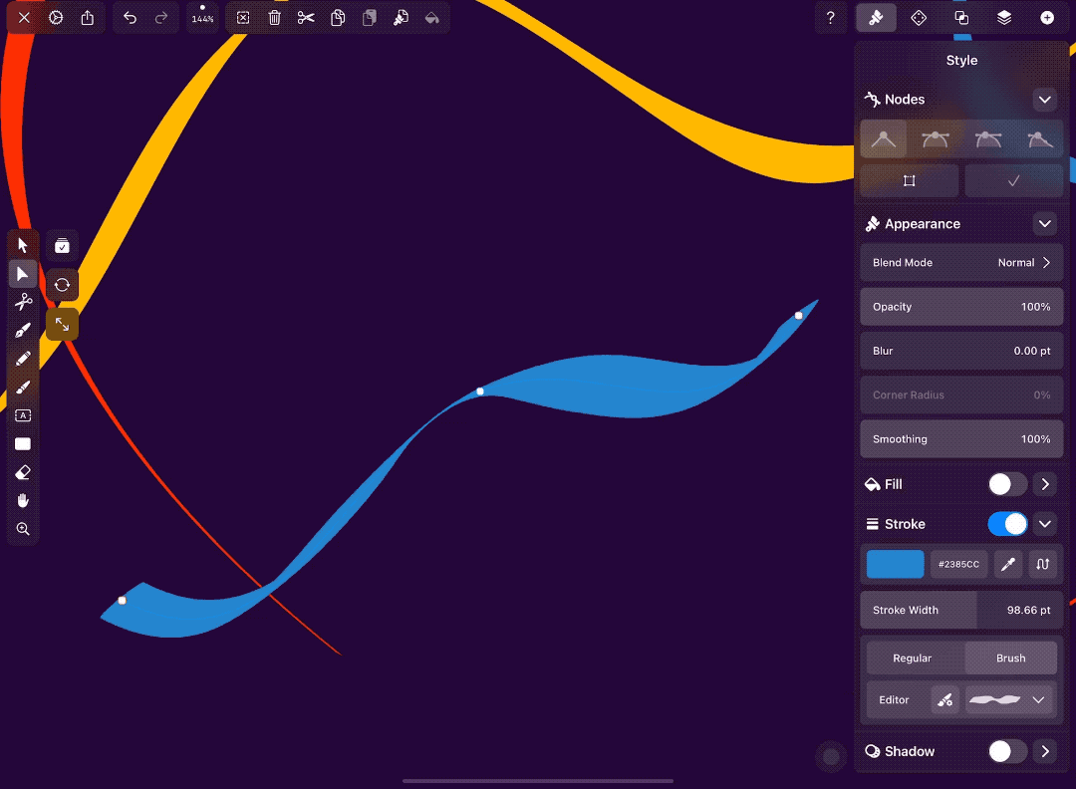Switch stroke type to Regular

point(912,657)
